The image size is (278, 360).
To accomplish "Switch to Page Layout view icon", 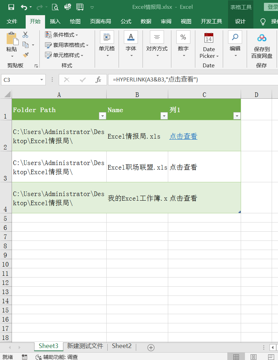I will pyautogui.click(x=253, y=357).
